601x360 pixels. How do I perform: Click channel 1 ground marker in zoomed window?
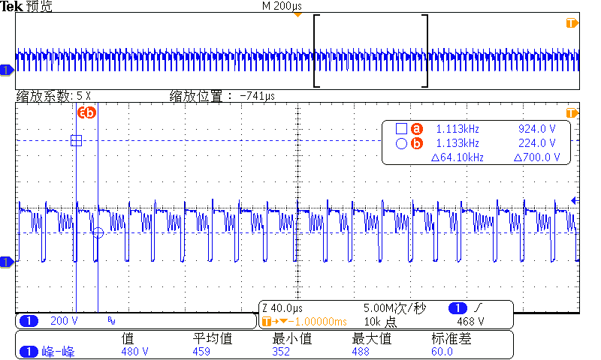(7, 262)
